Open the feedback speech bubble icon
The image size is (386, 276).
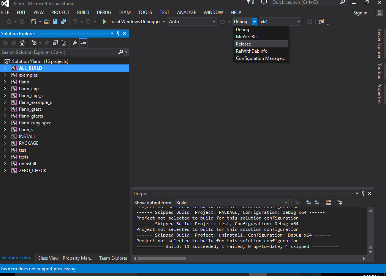coord(264,2)
